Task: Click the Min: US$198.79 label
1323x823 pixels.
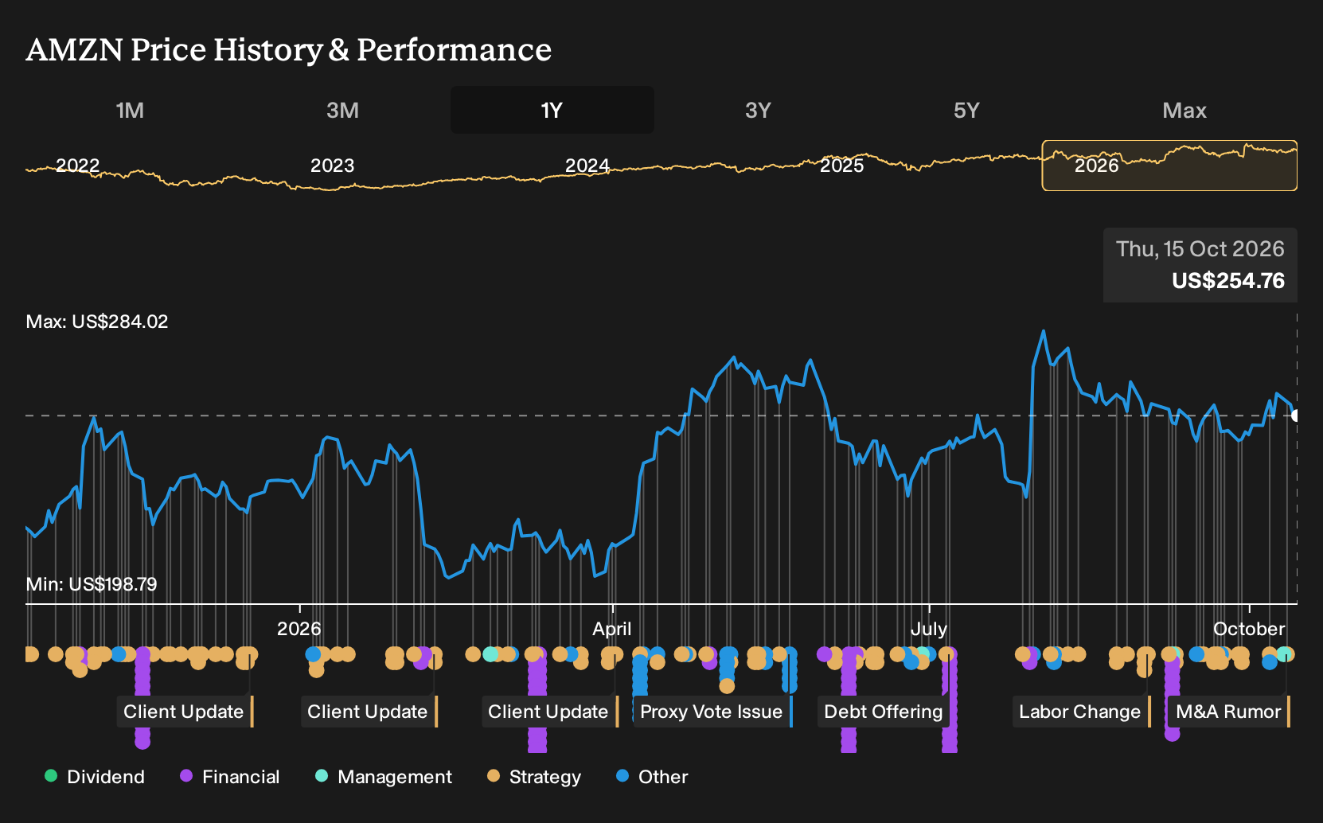Action: coord(92,584)
